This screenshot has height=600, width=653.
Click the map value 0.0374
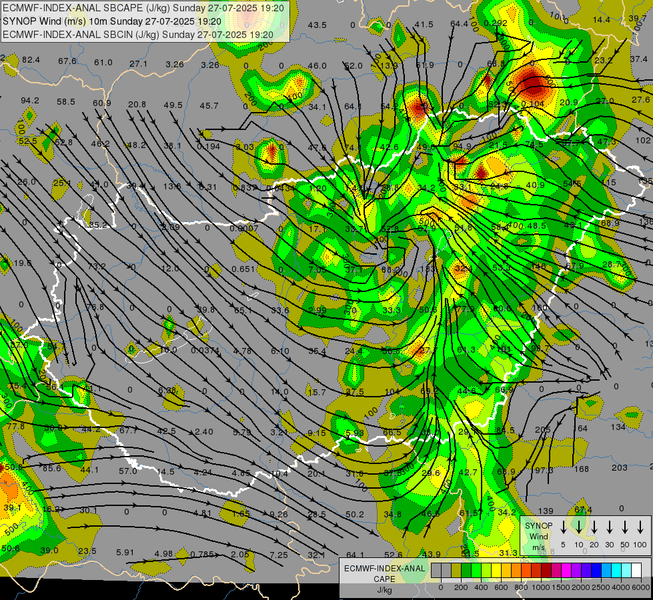205,351
